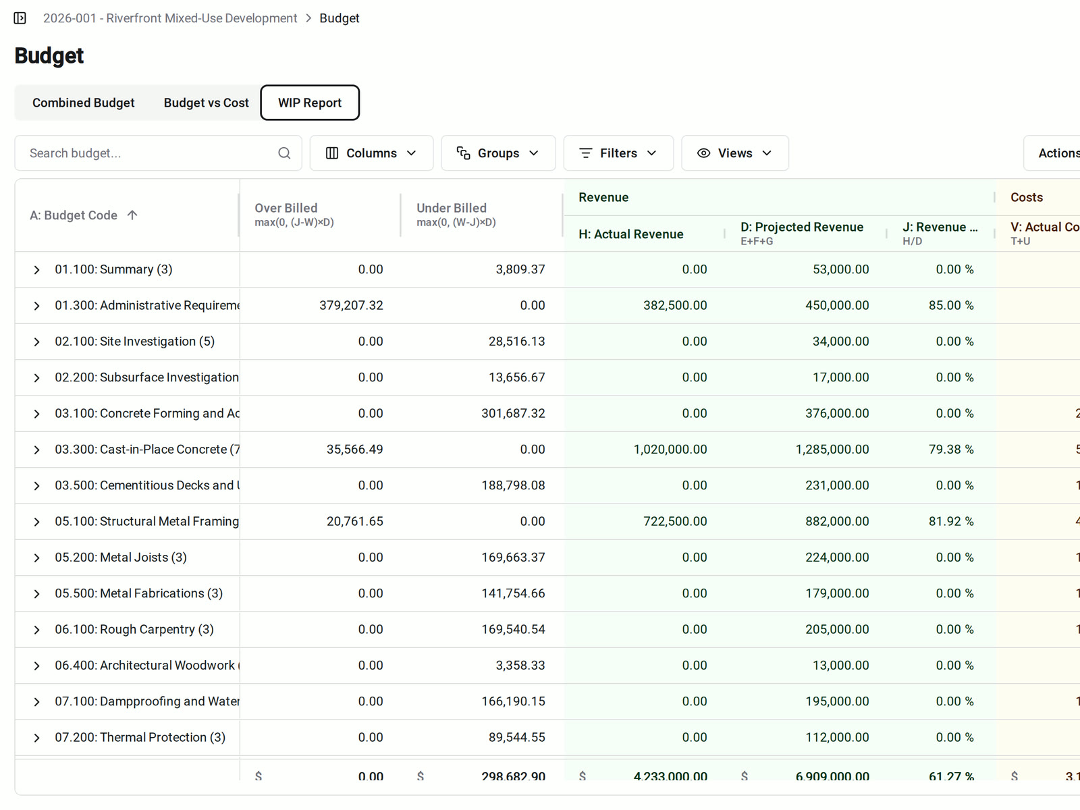The width and height of the screenshot is (1080, 810).
Task: Click Projected Revenue value 882,000.00
Action: 837,522
